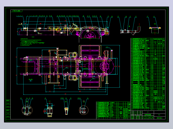Viewport: 173px width, 129px height.
Task: Click the lower green parts list beside detail views
Action: coord(113,110)
